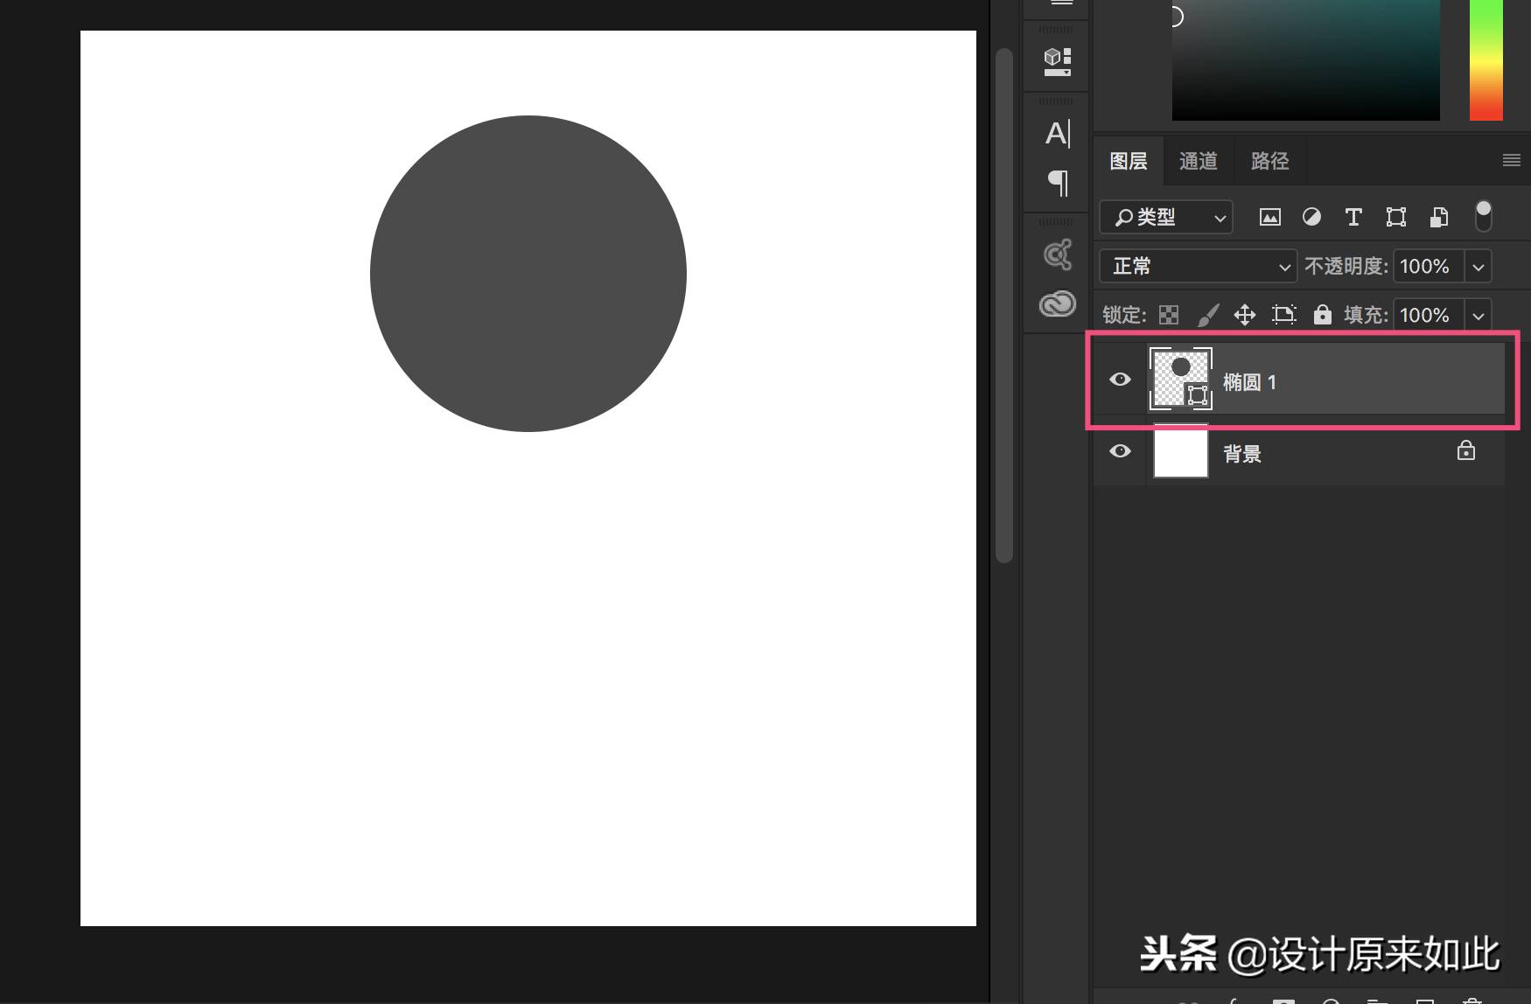Select the filter smart objects icon
The width and height of the screenshot is (1531, 1004).
tap(1438, 217)
